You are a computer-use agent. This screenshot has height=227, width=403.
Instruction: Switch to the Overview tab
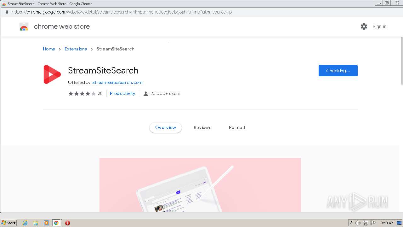click(x=166, y=128)
